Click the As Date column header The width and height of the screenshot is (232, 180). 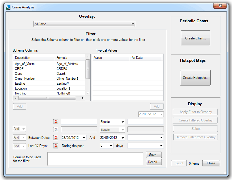coord(146,58)
